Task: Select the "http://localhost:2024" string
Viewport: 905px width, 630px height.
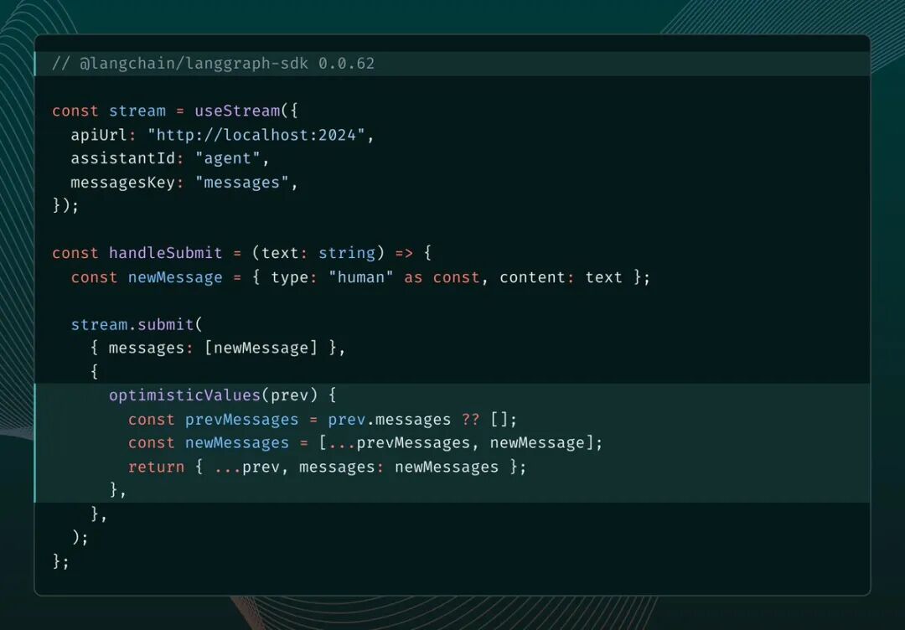Action: pos(256,135)
